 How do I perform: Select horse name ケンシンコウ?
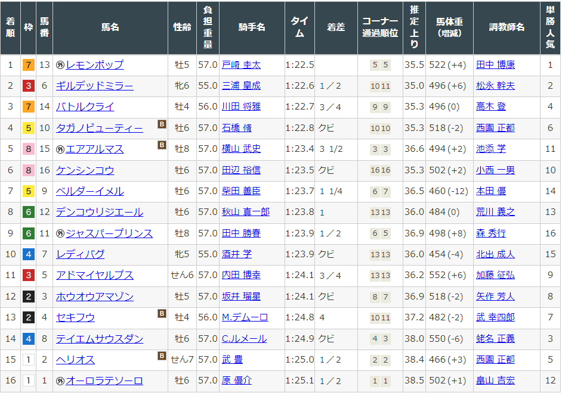[x=85, y=170]
